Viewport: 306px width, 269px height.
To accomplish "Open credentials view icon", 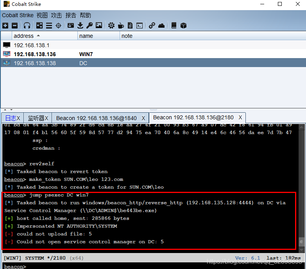I will pyautogui.click(x=71, y=25).
